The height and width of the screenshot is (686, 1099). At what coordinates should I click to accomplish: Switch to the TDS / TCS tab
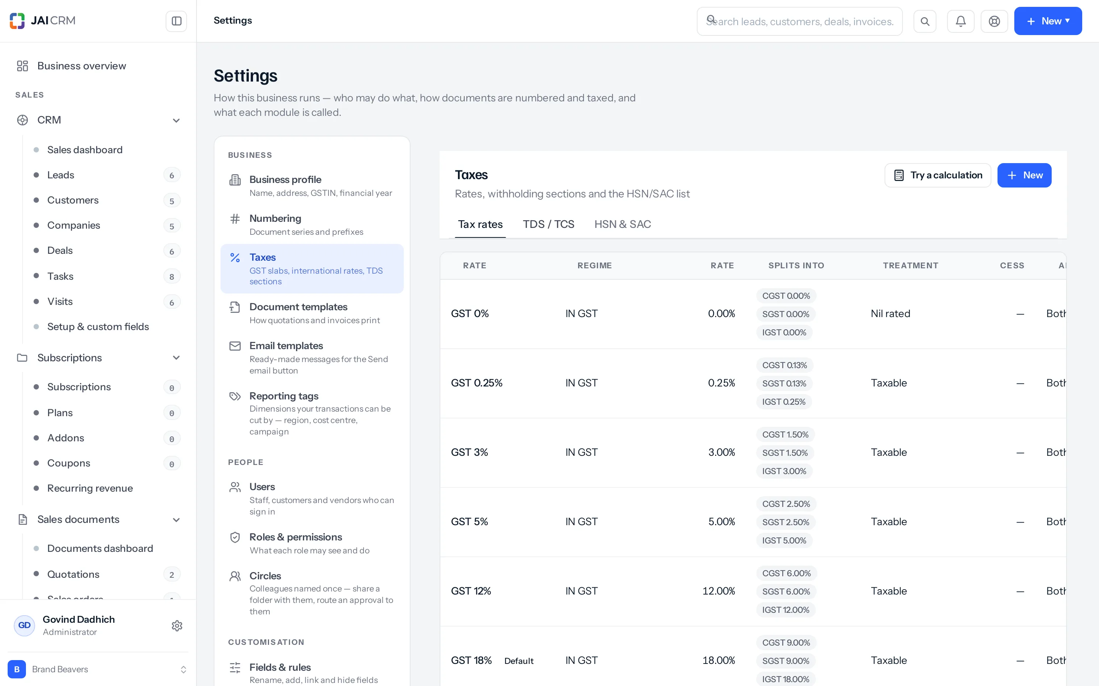548,224
